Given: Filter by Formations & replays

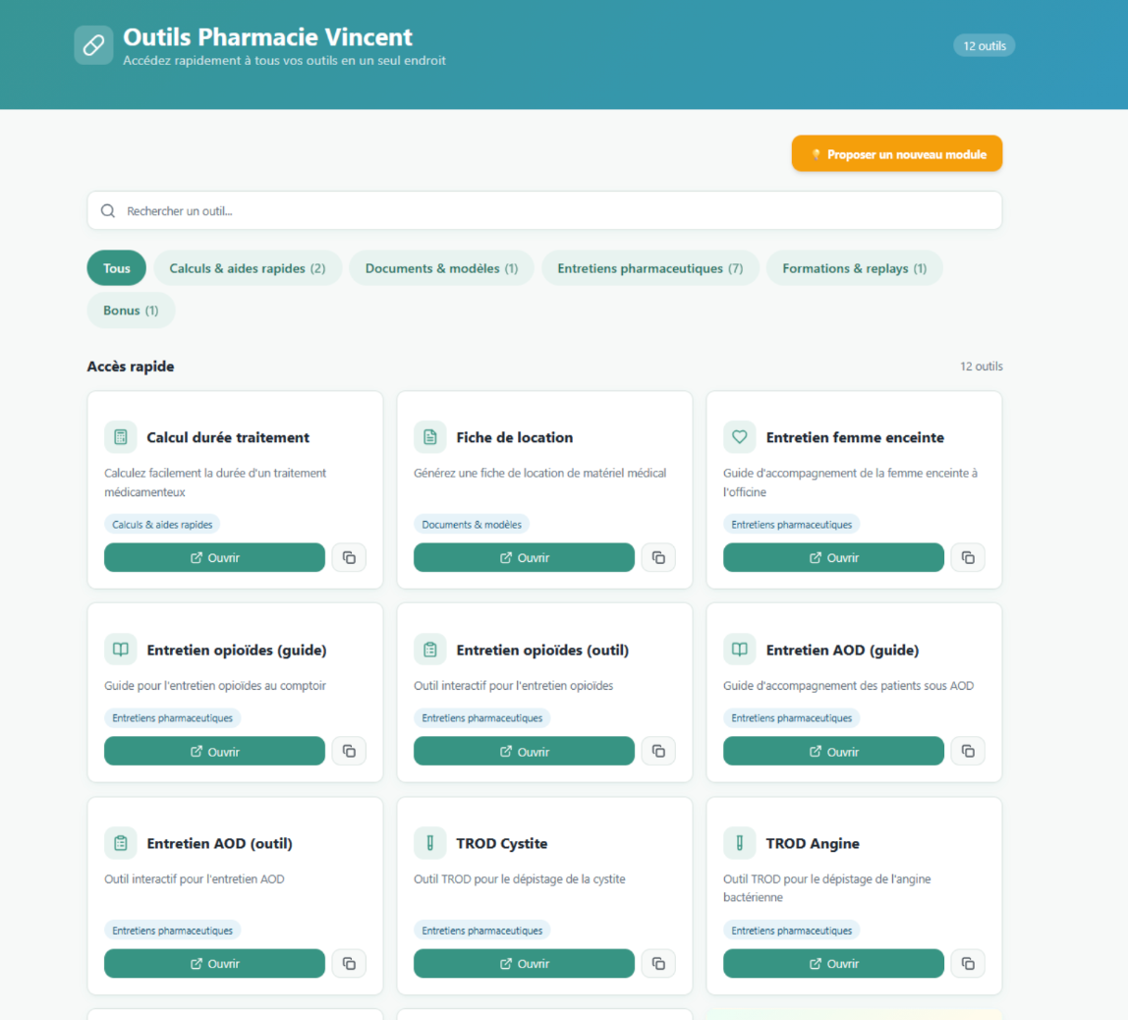Looking at the screenshot, I should click(x=855, y=268).
